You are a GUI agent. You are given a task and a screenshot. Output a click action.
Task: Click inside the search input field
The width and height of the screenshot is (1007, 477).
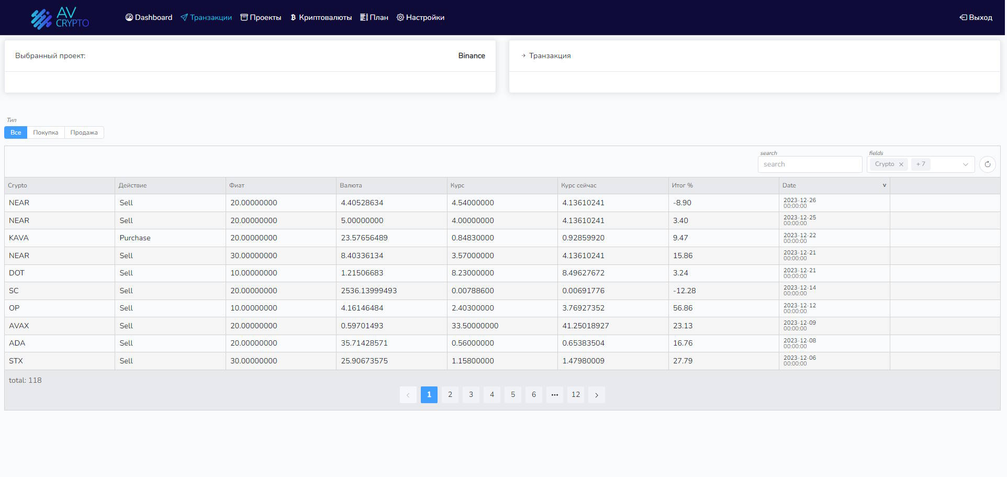coord(810,164)
